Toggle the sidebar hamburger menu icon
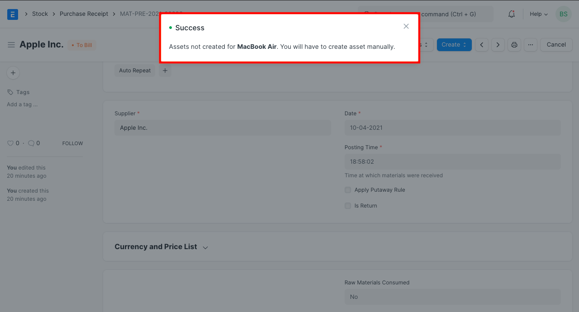Image resolution: width=579 pixels, height=312 pixels. [11, 45]
